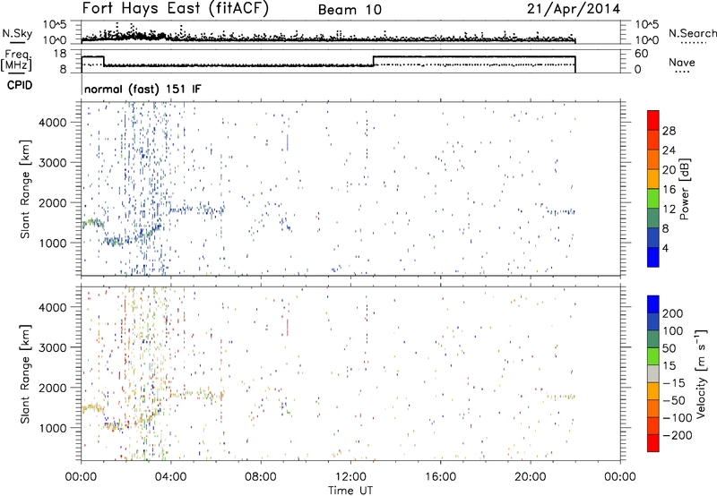Viewport: 717px width, 496px height.
Task: Click the "-200" value on the velocity color bar
Action: (x=677, y=435)
